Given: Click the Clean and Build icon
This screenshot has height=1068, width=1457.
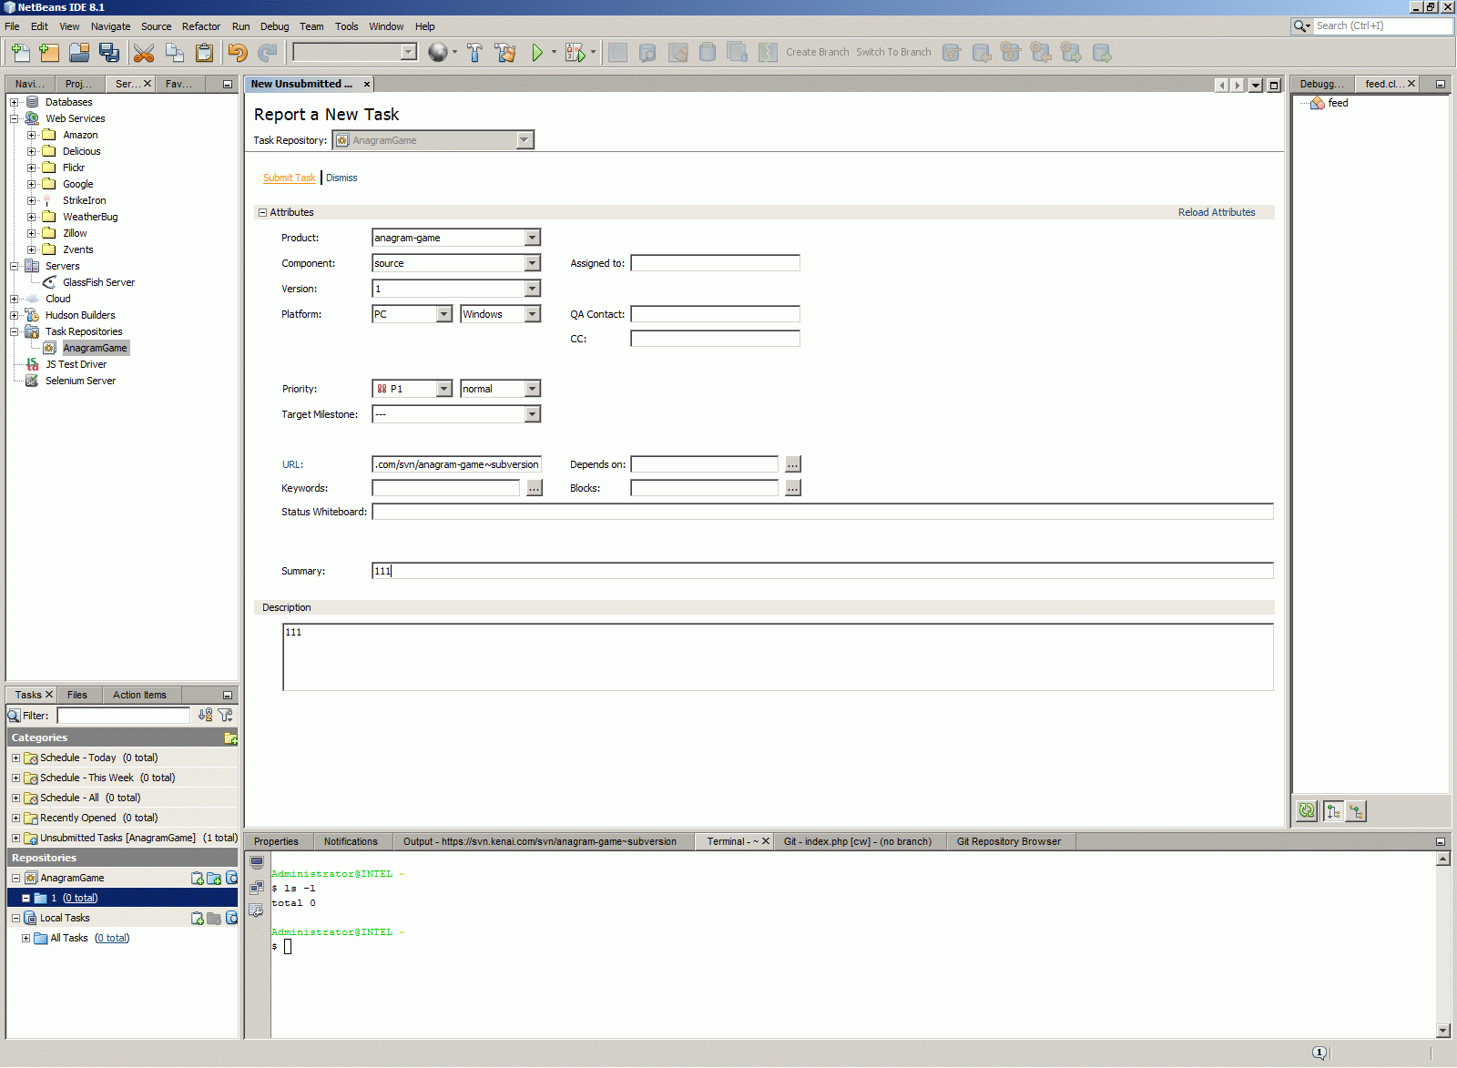Looking at the screenshot, I should point(505,53).
